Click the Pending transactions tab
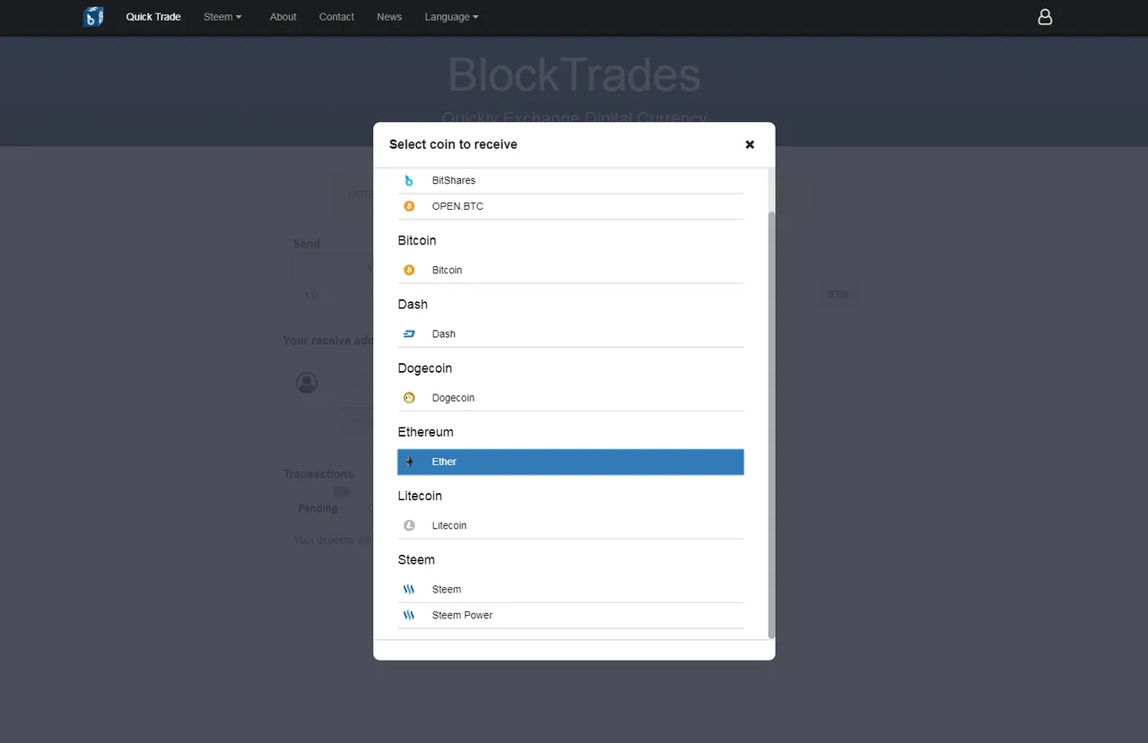 click(x=317, y=508)
